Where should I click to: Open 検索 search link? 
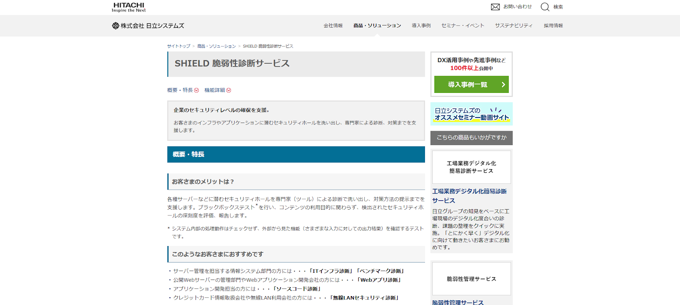point(558,7)
